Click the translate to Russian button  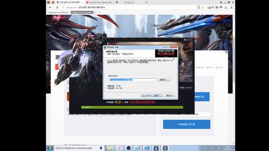82,13
